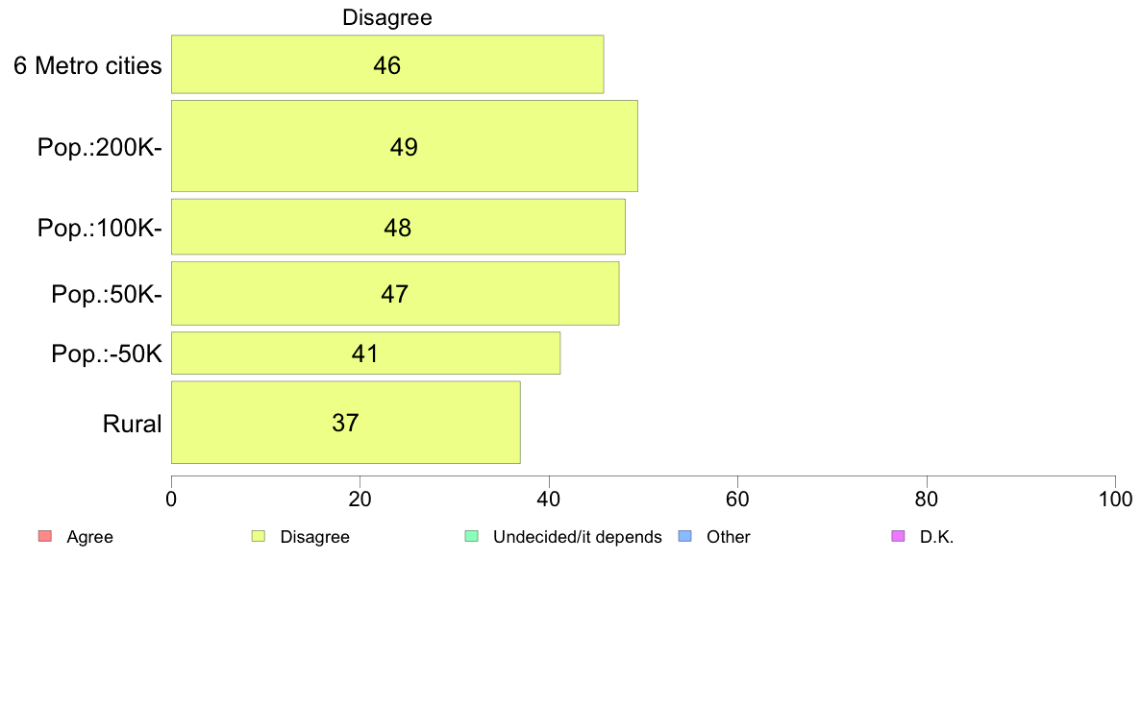Click the 100 tick on the x-axis
The image size is (1142, 707).
[1116, 499]
